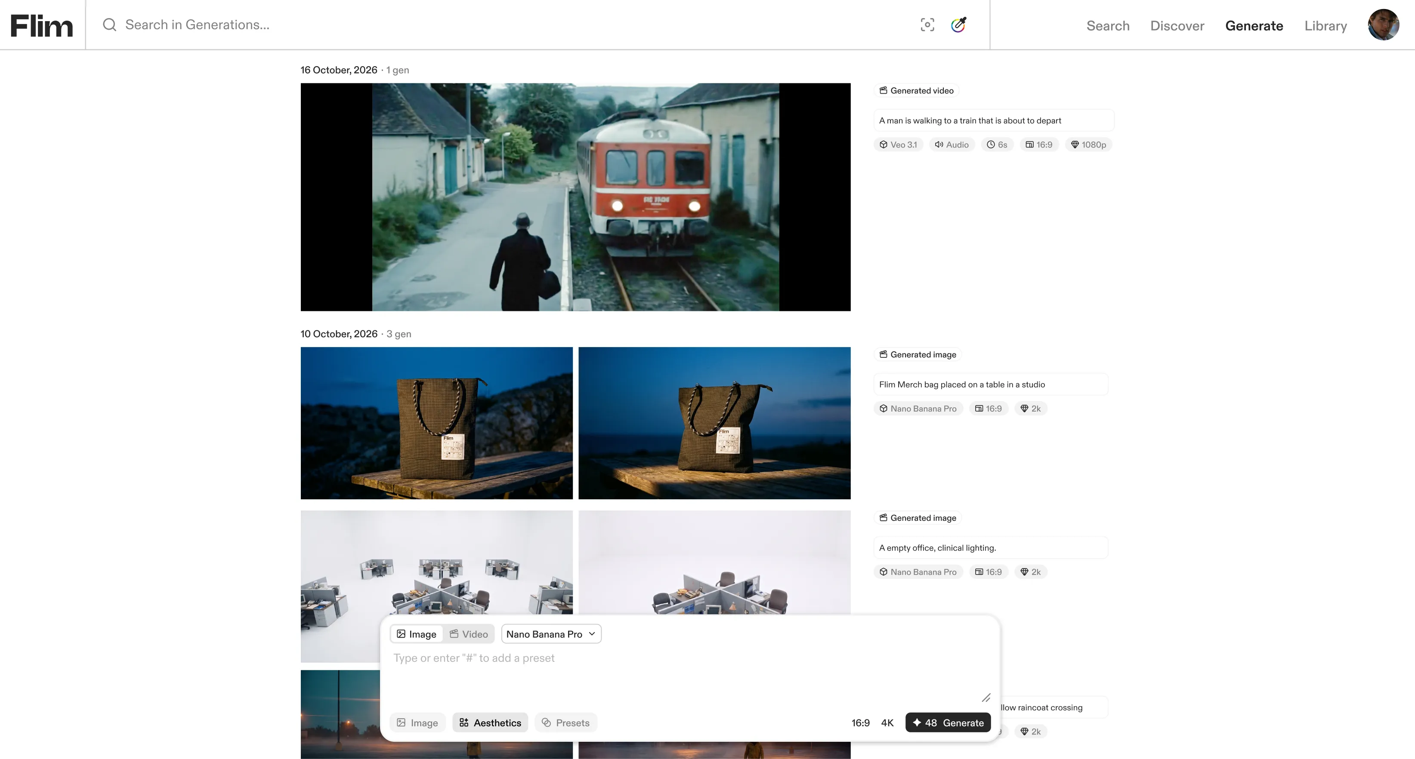Viewport: 1415px width, 759px height.
Task: Click the Veo 3.1 model chip
Action: click(898, 145)
